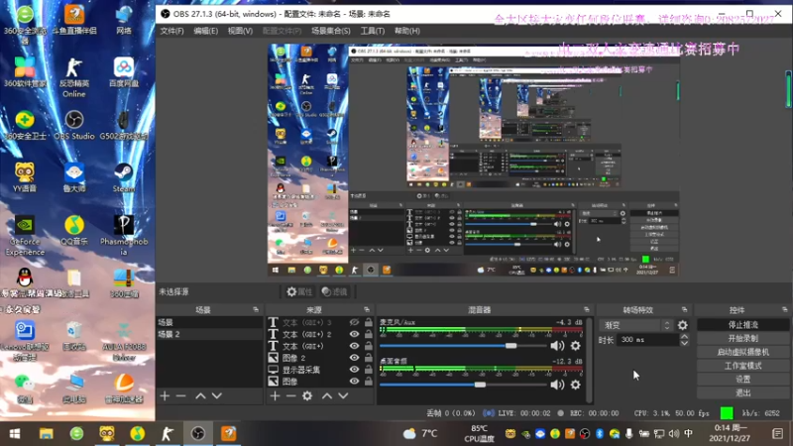Show the hidden 文本 (GDI+) 3 source

pos(354,323)
